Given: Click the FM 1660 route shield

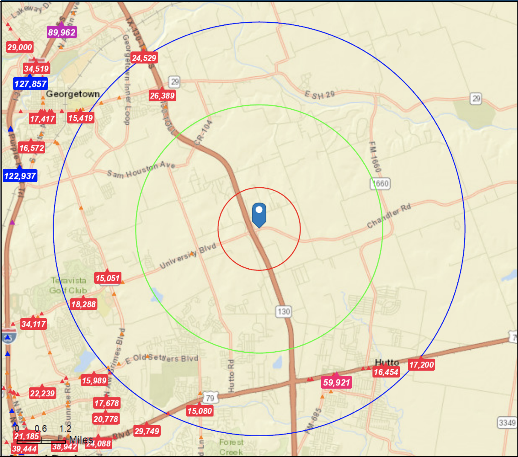Looking at the screenshot, I should (x=380, y=184).
